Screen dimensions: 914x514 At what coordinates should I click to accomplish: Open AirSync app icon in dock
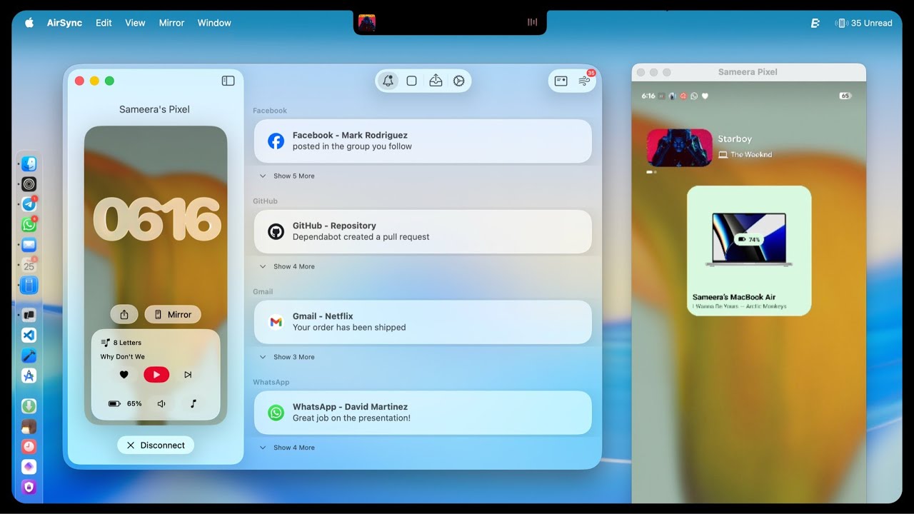click(29, 286)
